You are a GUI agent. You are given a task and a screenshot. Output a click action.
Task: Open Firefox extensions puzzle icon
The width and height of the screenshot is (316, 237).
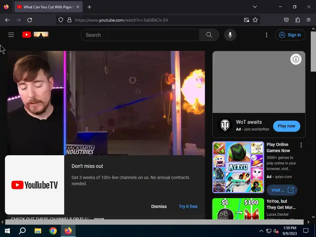[297, 20]
